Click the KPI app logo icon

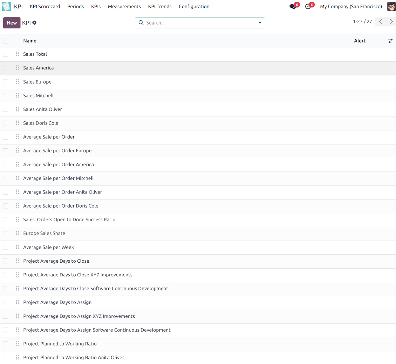pyautogui.click(x=6, y=6)
